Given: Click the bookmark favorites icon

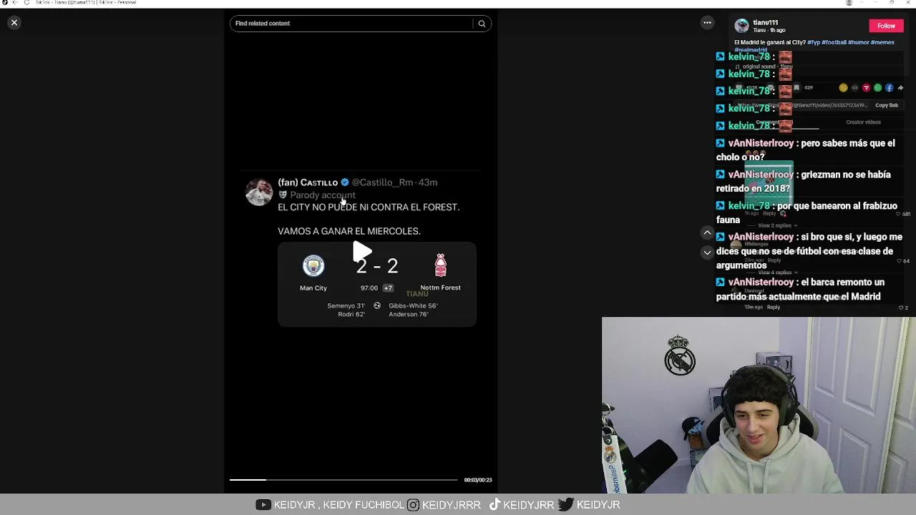Looking at the screenshot, I should (796, 88).
